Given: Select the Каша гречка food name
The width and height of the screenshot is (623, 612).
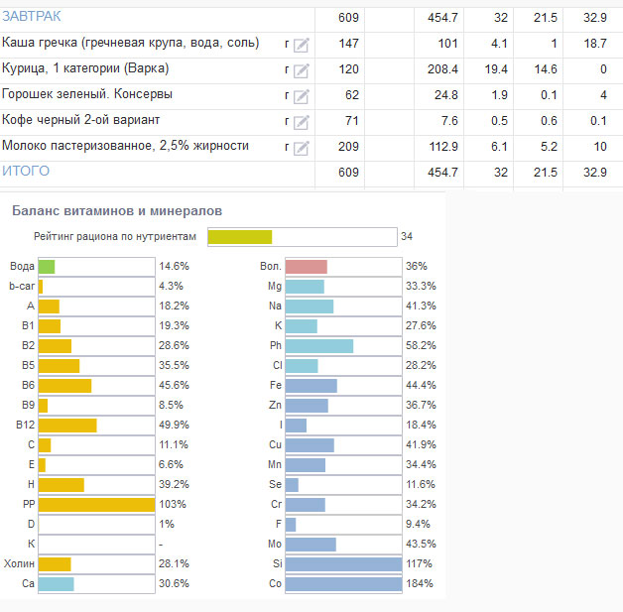Looking at the screenshot, I should [x=131, y=43].
